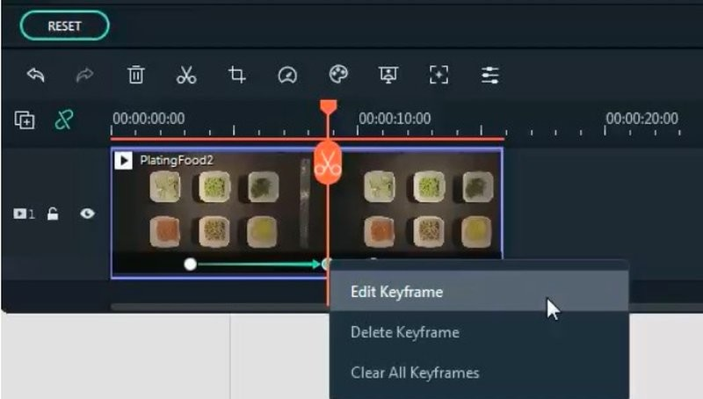Toggle the auto ripple link icon
The width and height of the screenshot is (703, 399).
pyautogui.click(x=63, y=120)
